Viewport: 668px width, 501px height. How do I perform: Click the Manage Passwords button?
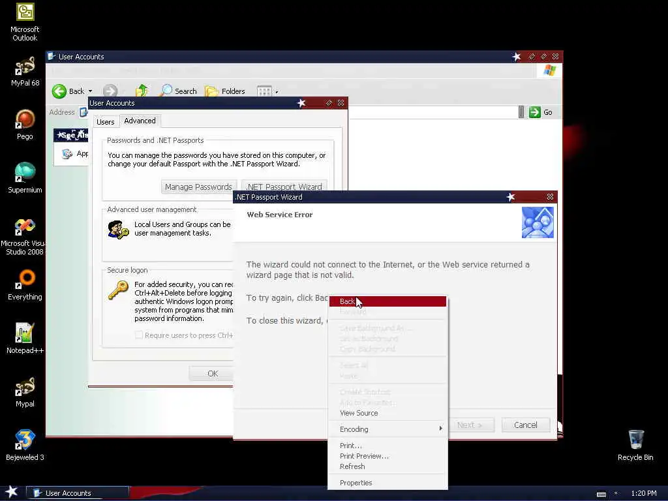click(x=198, y=187)
